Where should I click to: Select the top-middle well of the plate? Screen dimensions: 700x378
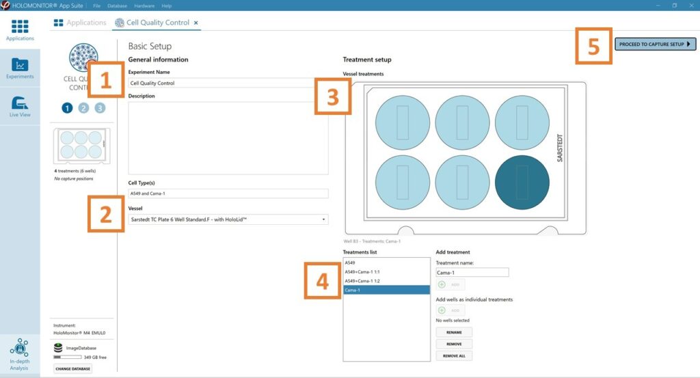[462, 122]
